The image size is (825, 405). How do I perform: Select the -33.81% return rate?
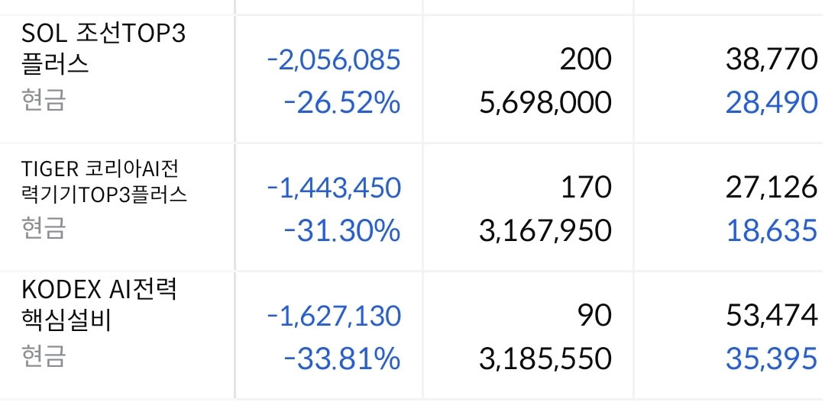point(342,358)
